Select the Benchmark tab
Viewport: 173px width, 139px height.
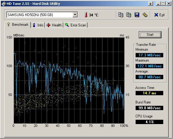pos(18,25)
